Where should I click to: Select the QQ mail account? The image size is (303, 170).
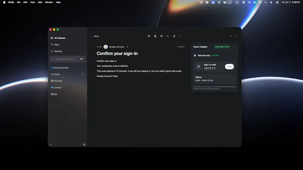(67, 94)
